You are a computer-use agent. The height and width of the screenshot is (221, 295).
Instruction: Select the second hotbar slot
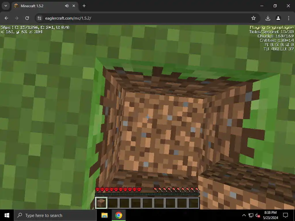(113, 203)
